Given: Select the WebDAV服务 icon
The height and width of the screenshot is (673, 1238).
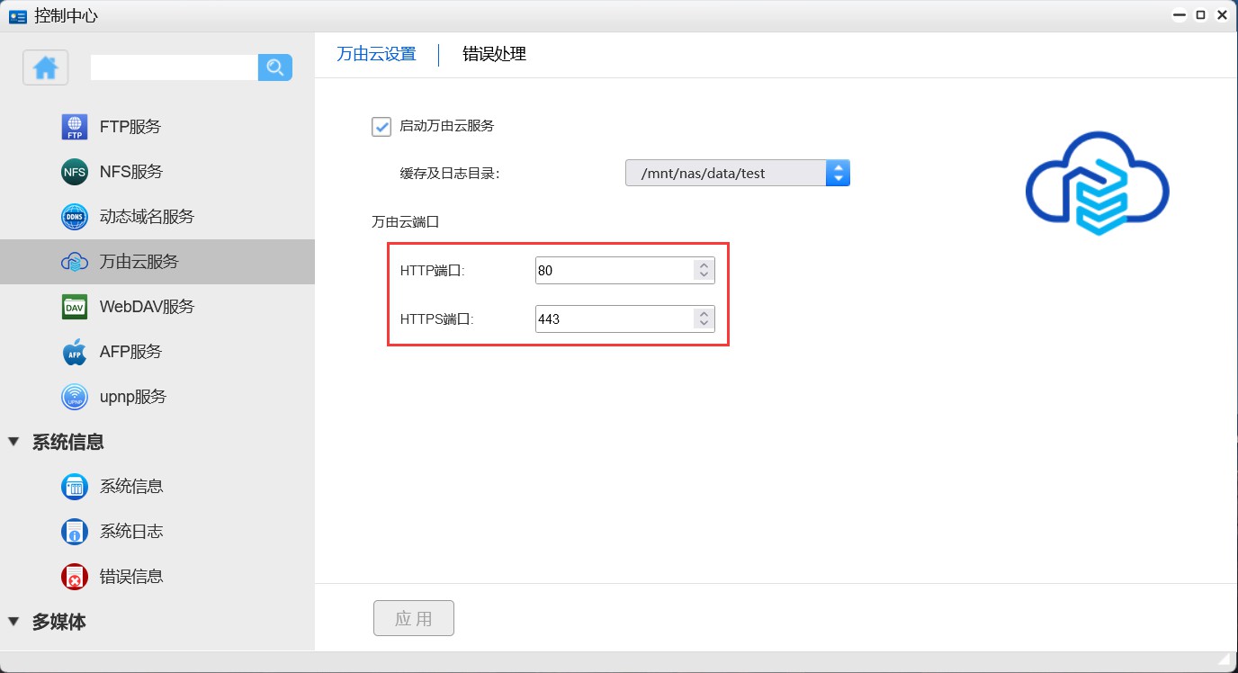Looking at the screenshot, I should 75,307.
